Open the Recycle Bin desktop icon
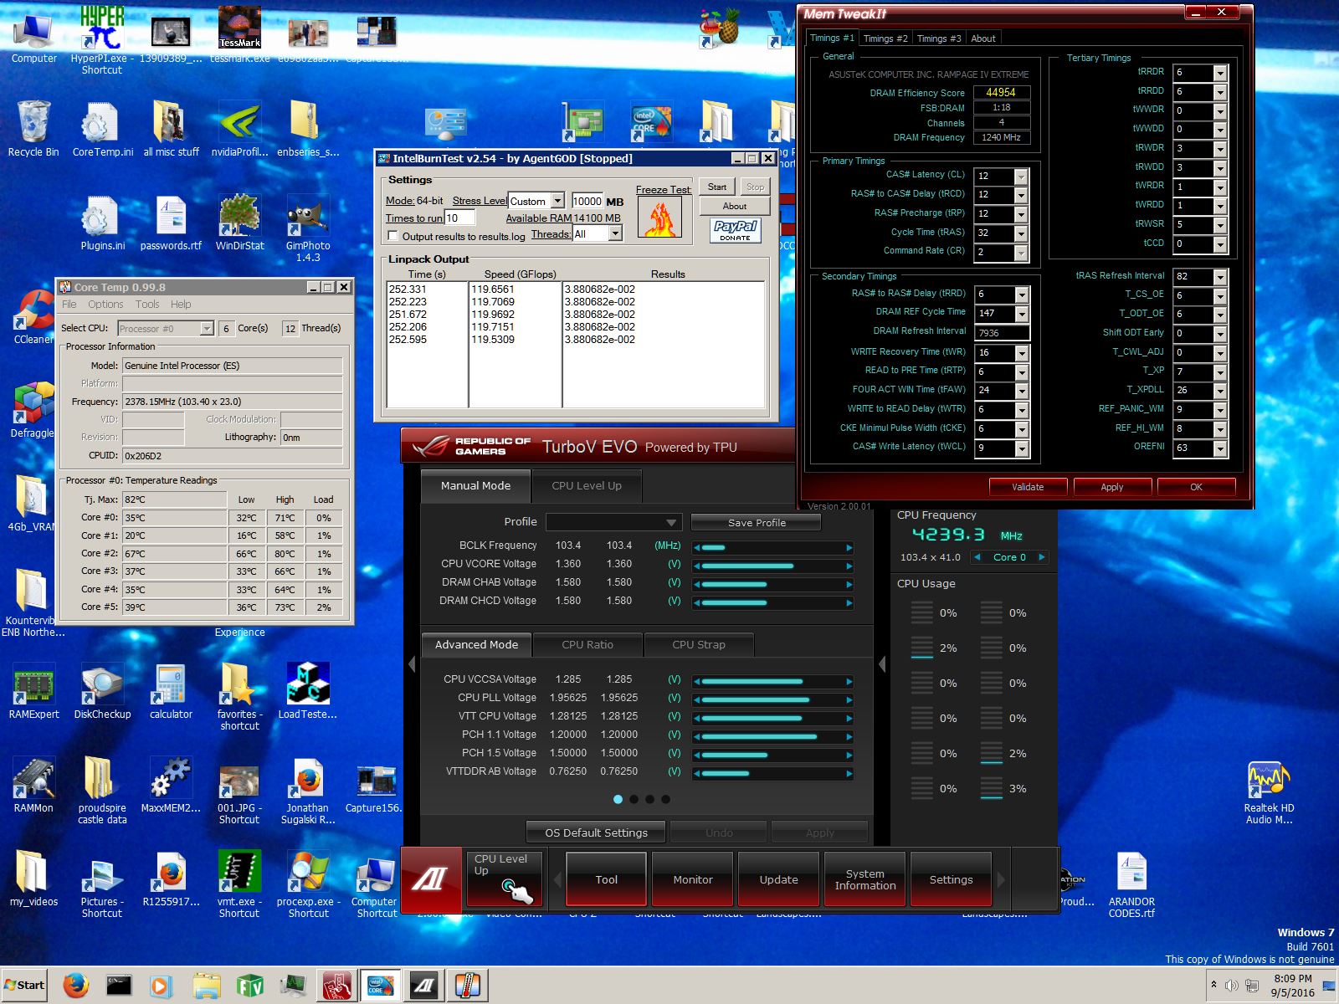The height and width of the screenshot is (1004, 1339). coord(33,129)
